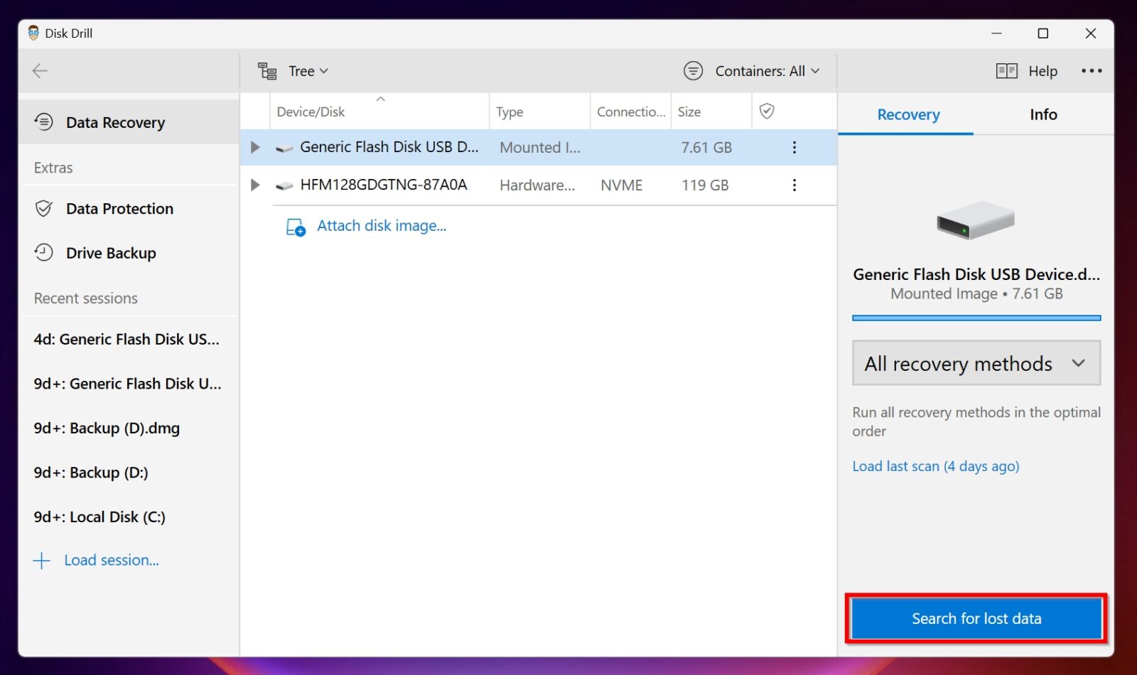The image size is (1137, 675).
Task: Click the Data Recovery sidebar icon
Action: [43, 121]
